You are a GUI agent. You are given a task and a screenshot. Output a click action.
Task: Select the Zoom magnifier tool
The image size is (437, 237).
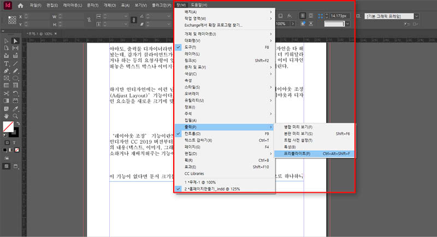click(15, 116)
